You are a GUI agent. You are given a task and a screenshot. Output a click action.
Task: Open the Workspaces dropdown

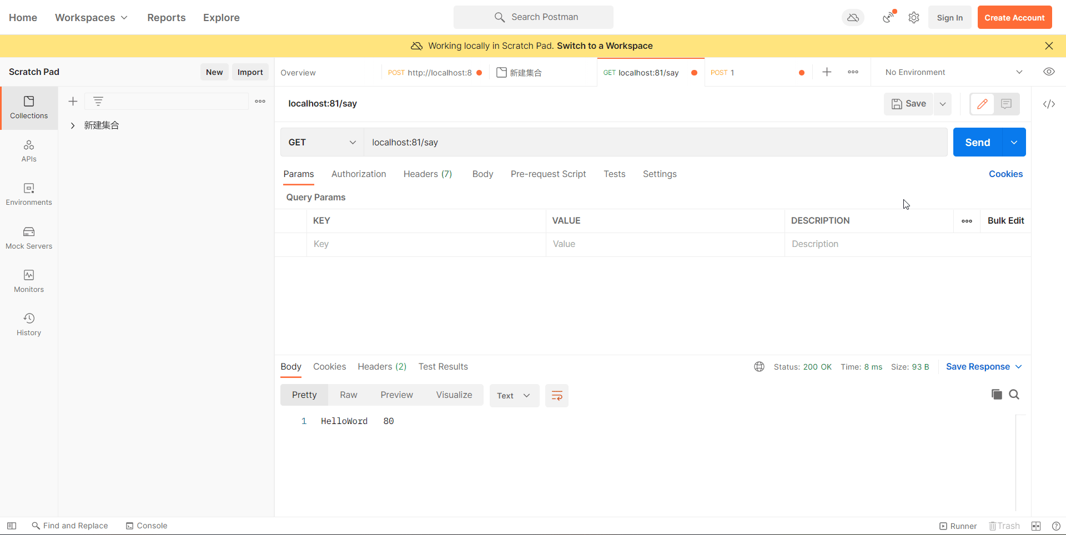[x=91, y=18]
